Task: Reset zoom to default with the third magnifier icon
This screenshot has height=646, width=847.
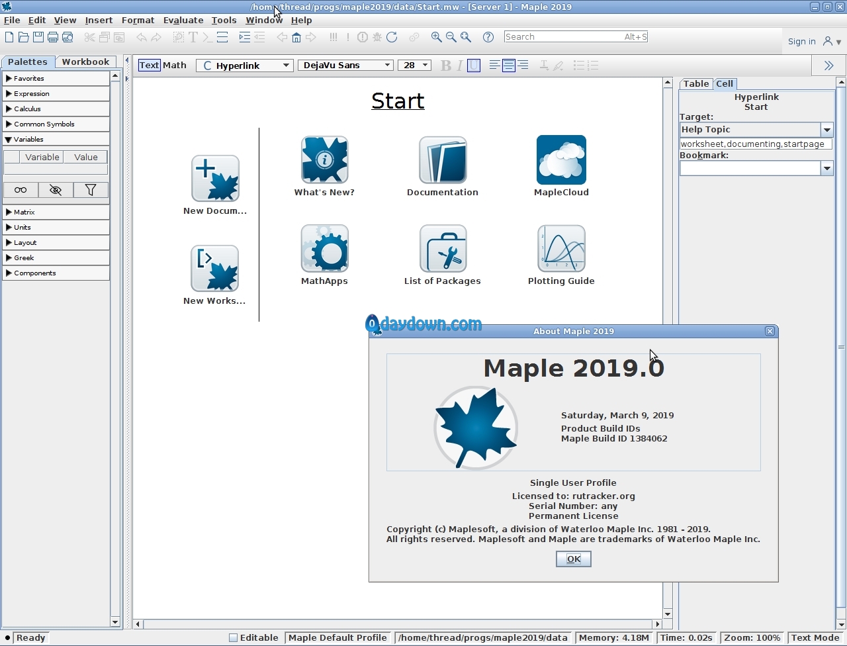Action: [466, 37]
